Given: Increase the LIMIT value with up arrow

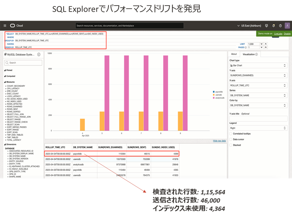Looking at the screenshot, I should 266,44.
